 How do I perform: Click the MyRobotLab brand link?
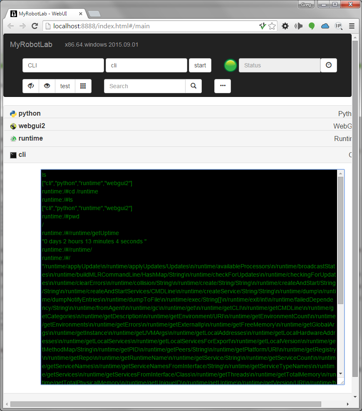pyautogui.click(x=31, y=45)
